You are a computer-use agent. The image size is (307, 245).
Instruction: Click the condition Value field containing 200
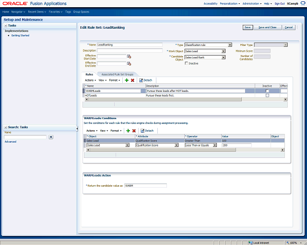(237, 145)
